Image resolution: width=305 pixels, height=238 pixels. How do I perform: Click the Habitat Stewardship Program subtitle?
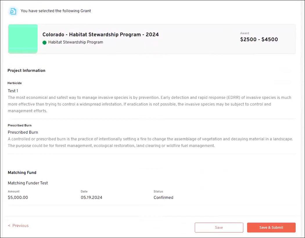tap(76, 42)
